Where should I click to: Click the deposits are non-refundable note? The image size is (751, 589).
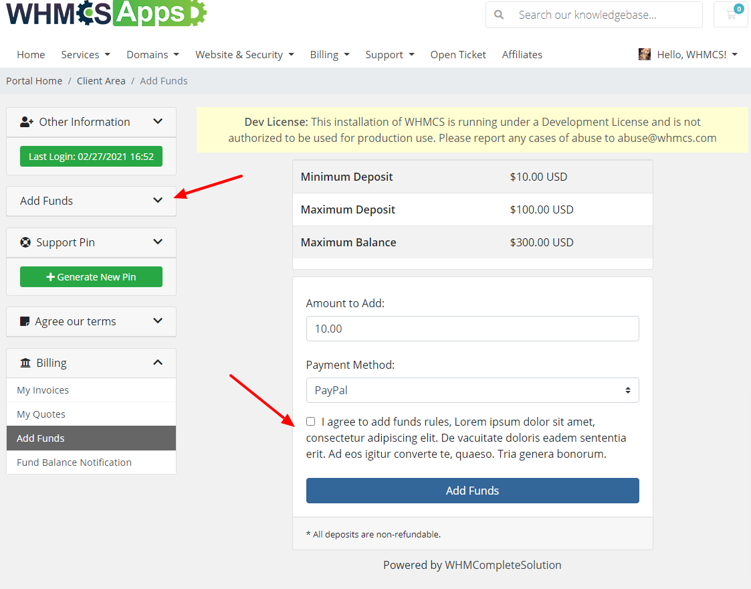374,534
